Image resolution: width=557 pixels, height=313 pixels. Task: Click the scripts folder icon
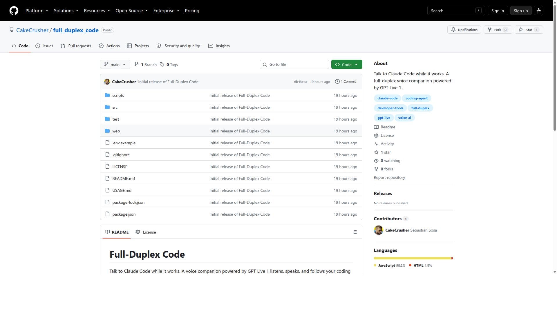[107, 95]
